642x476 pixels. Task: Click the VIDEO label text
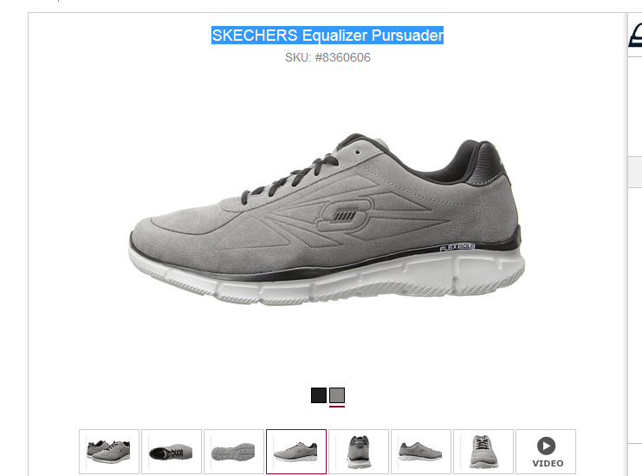(548, 463)
